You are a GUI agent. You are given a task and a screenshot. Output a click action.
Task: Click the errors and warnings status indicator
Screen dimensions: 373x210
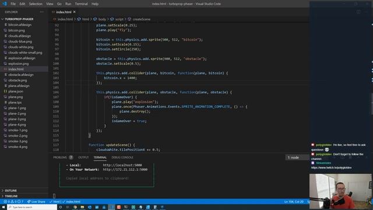click(x=13, y=202)
